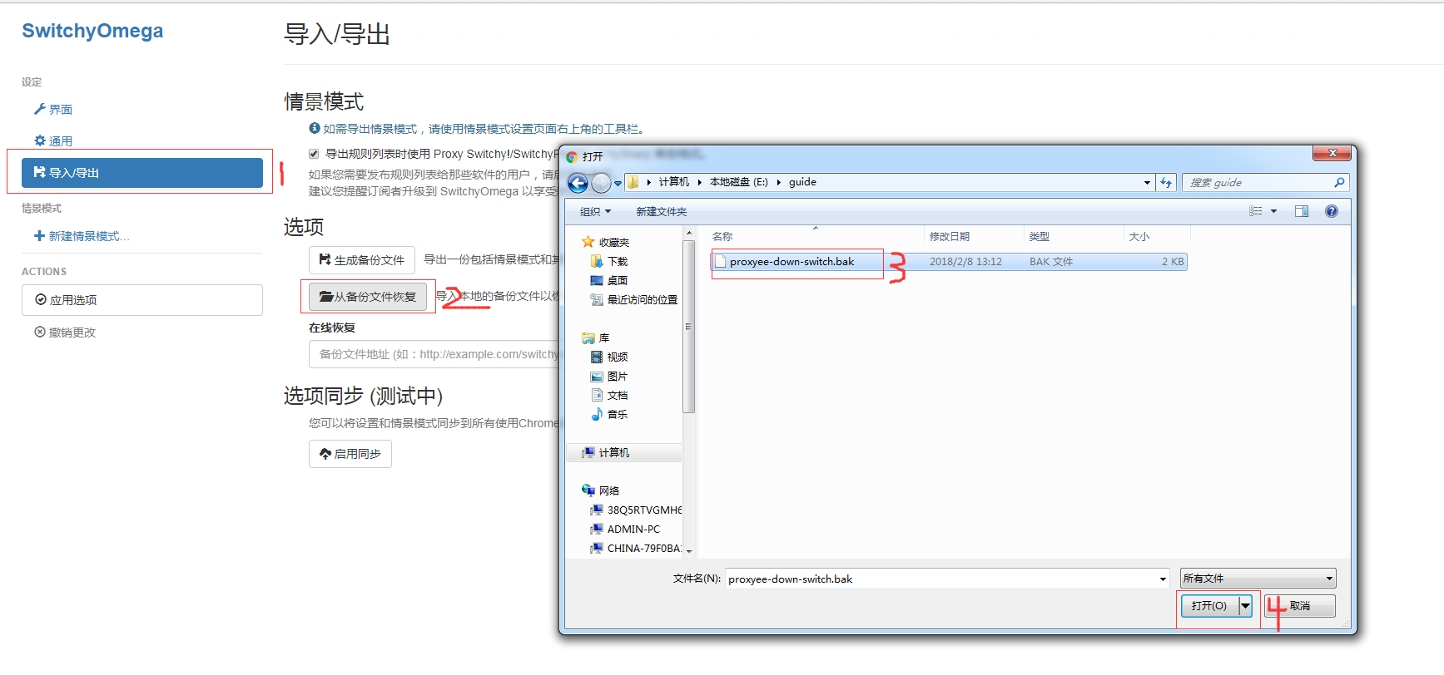The image size is (1444, 675).
Task: Expand the 文件名 history dropdown
Action: coord(1163,579)
